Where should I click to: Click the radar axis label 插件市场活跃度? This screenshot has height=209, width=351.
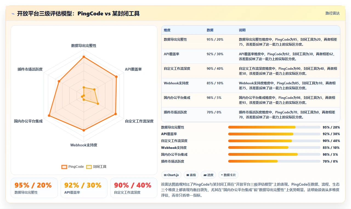30,69
